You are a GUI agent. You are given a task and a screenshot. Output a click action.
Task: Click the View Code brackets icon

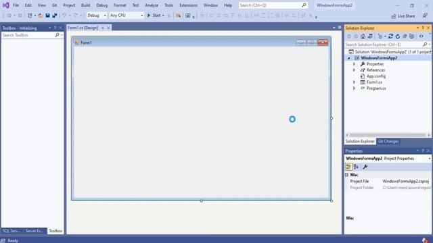(x=421, y=36)
